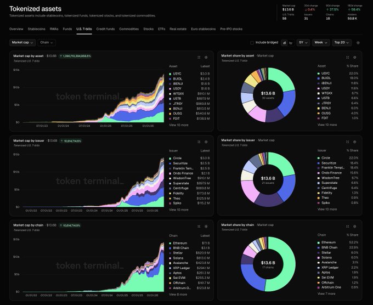
Task: Expand the Market share by chain chart
Action: pyautogui.click(x=348, y=227)
